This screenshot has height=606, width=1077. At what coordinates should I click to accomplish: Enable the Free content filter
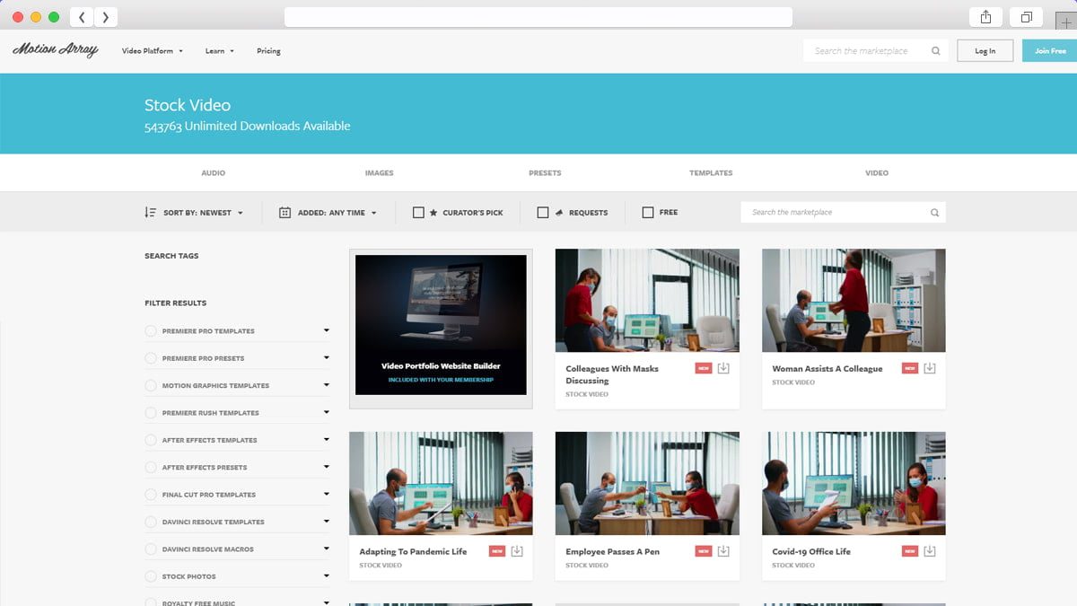click(648, 212)
